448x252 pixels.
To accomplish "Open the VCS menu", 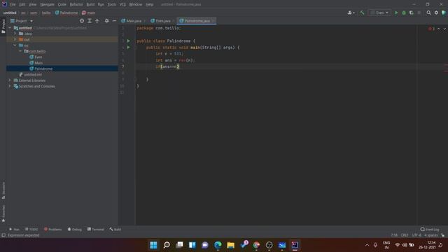I will [122, 5].
